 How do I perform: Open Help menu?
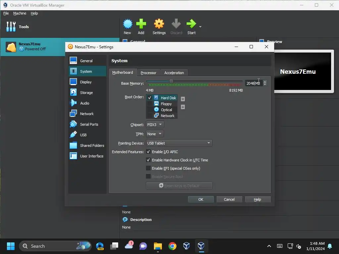click(x=34, y=13)
